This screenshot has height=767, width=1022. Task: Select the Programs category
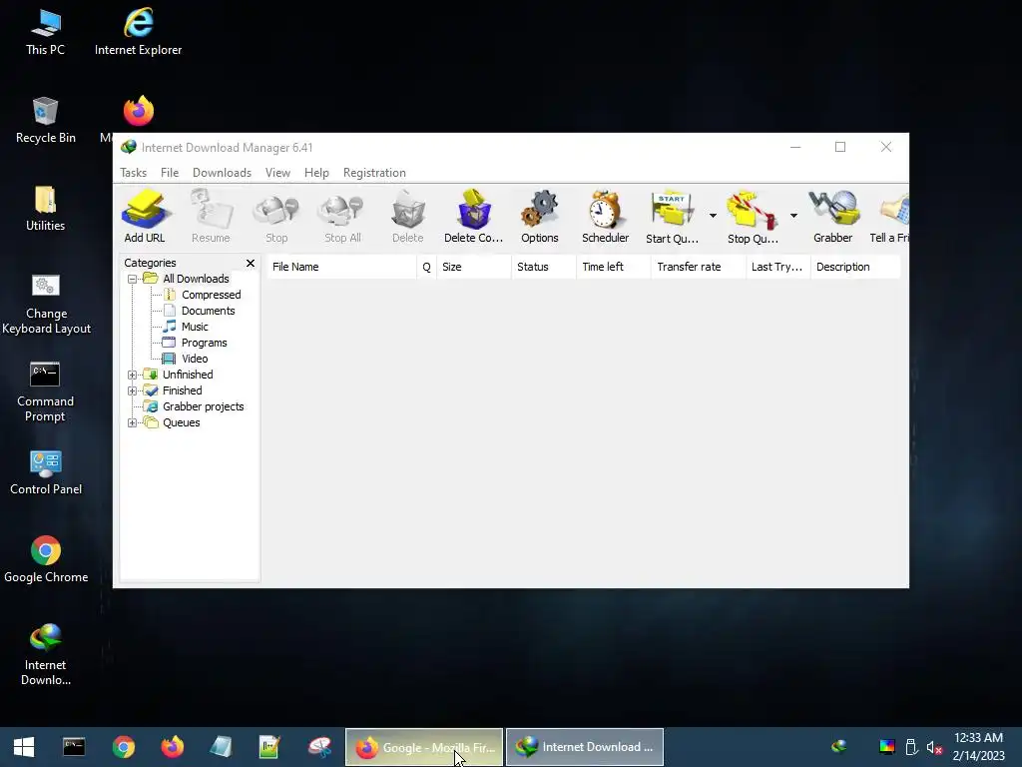204,343
